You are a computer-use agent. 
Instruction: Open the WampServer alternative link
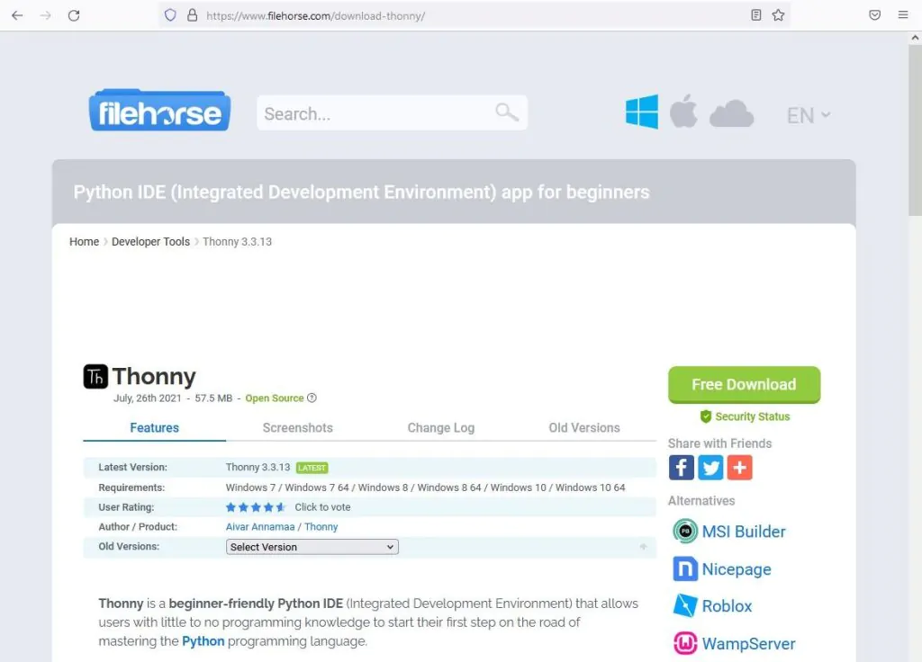(x=748, y=644)
